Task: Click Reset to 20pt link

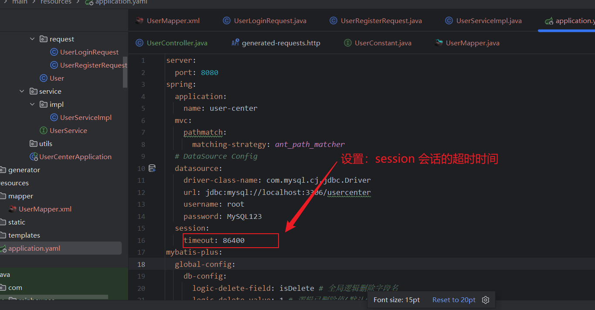Action: [x=454, y=300]
